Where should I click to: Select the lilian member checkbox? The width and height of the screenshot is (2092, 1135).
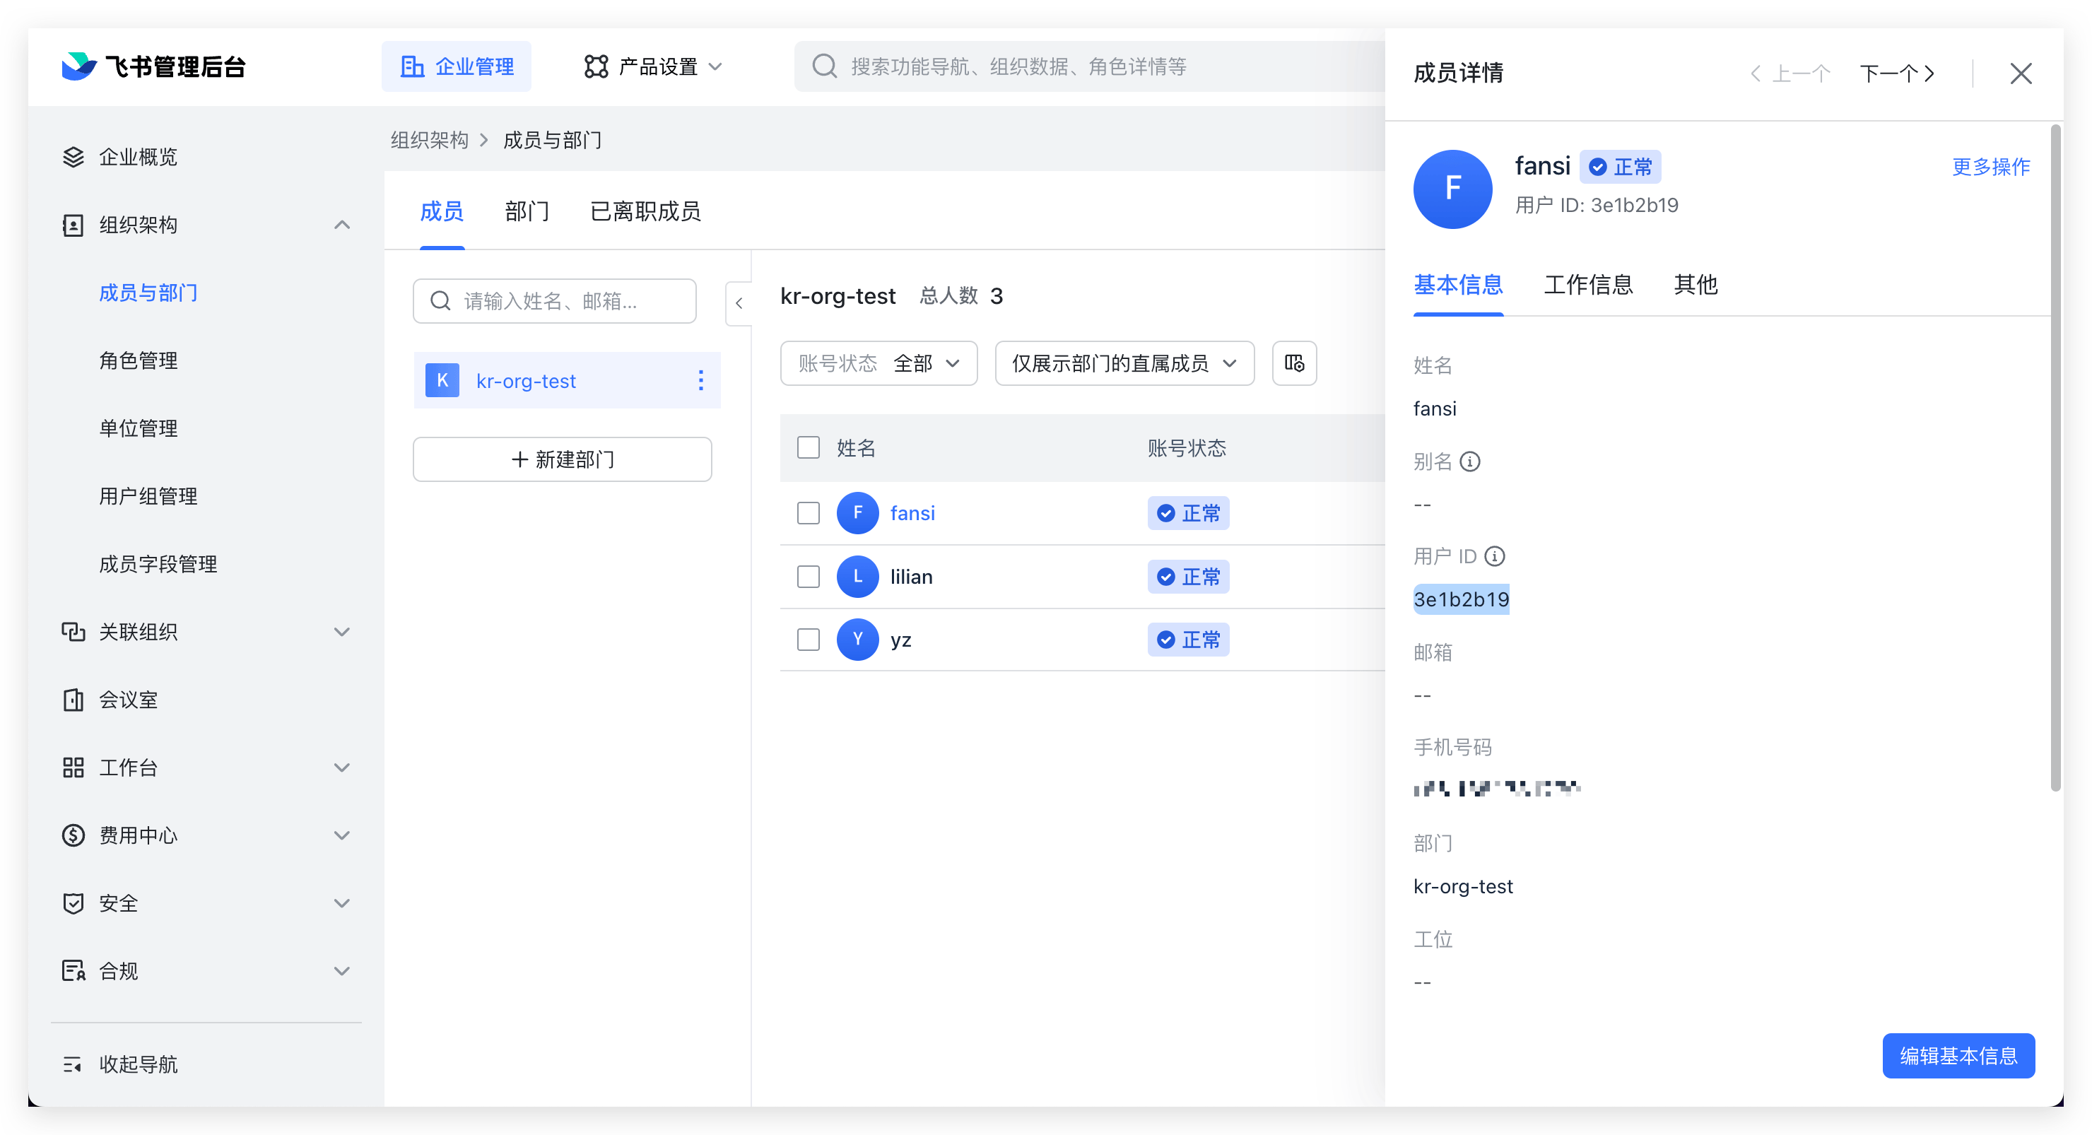808,575
